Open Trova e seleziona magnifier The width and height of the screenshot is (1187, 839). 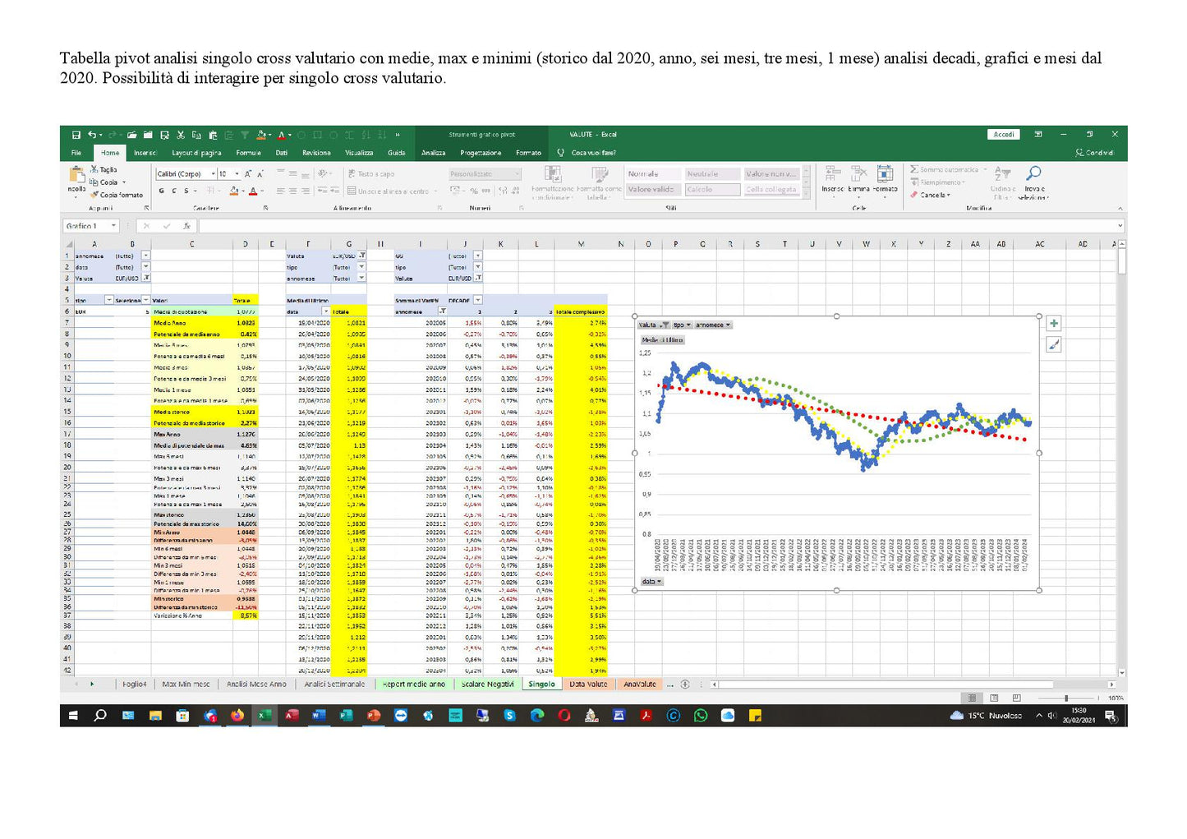[x=1033, y=173]
